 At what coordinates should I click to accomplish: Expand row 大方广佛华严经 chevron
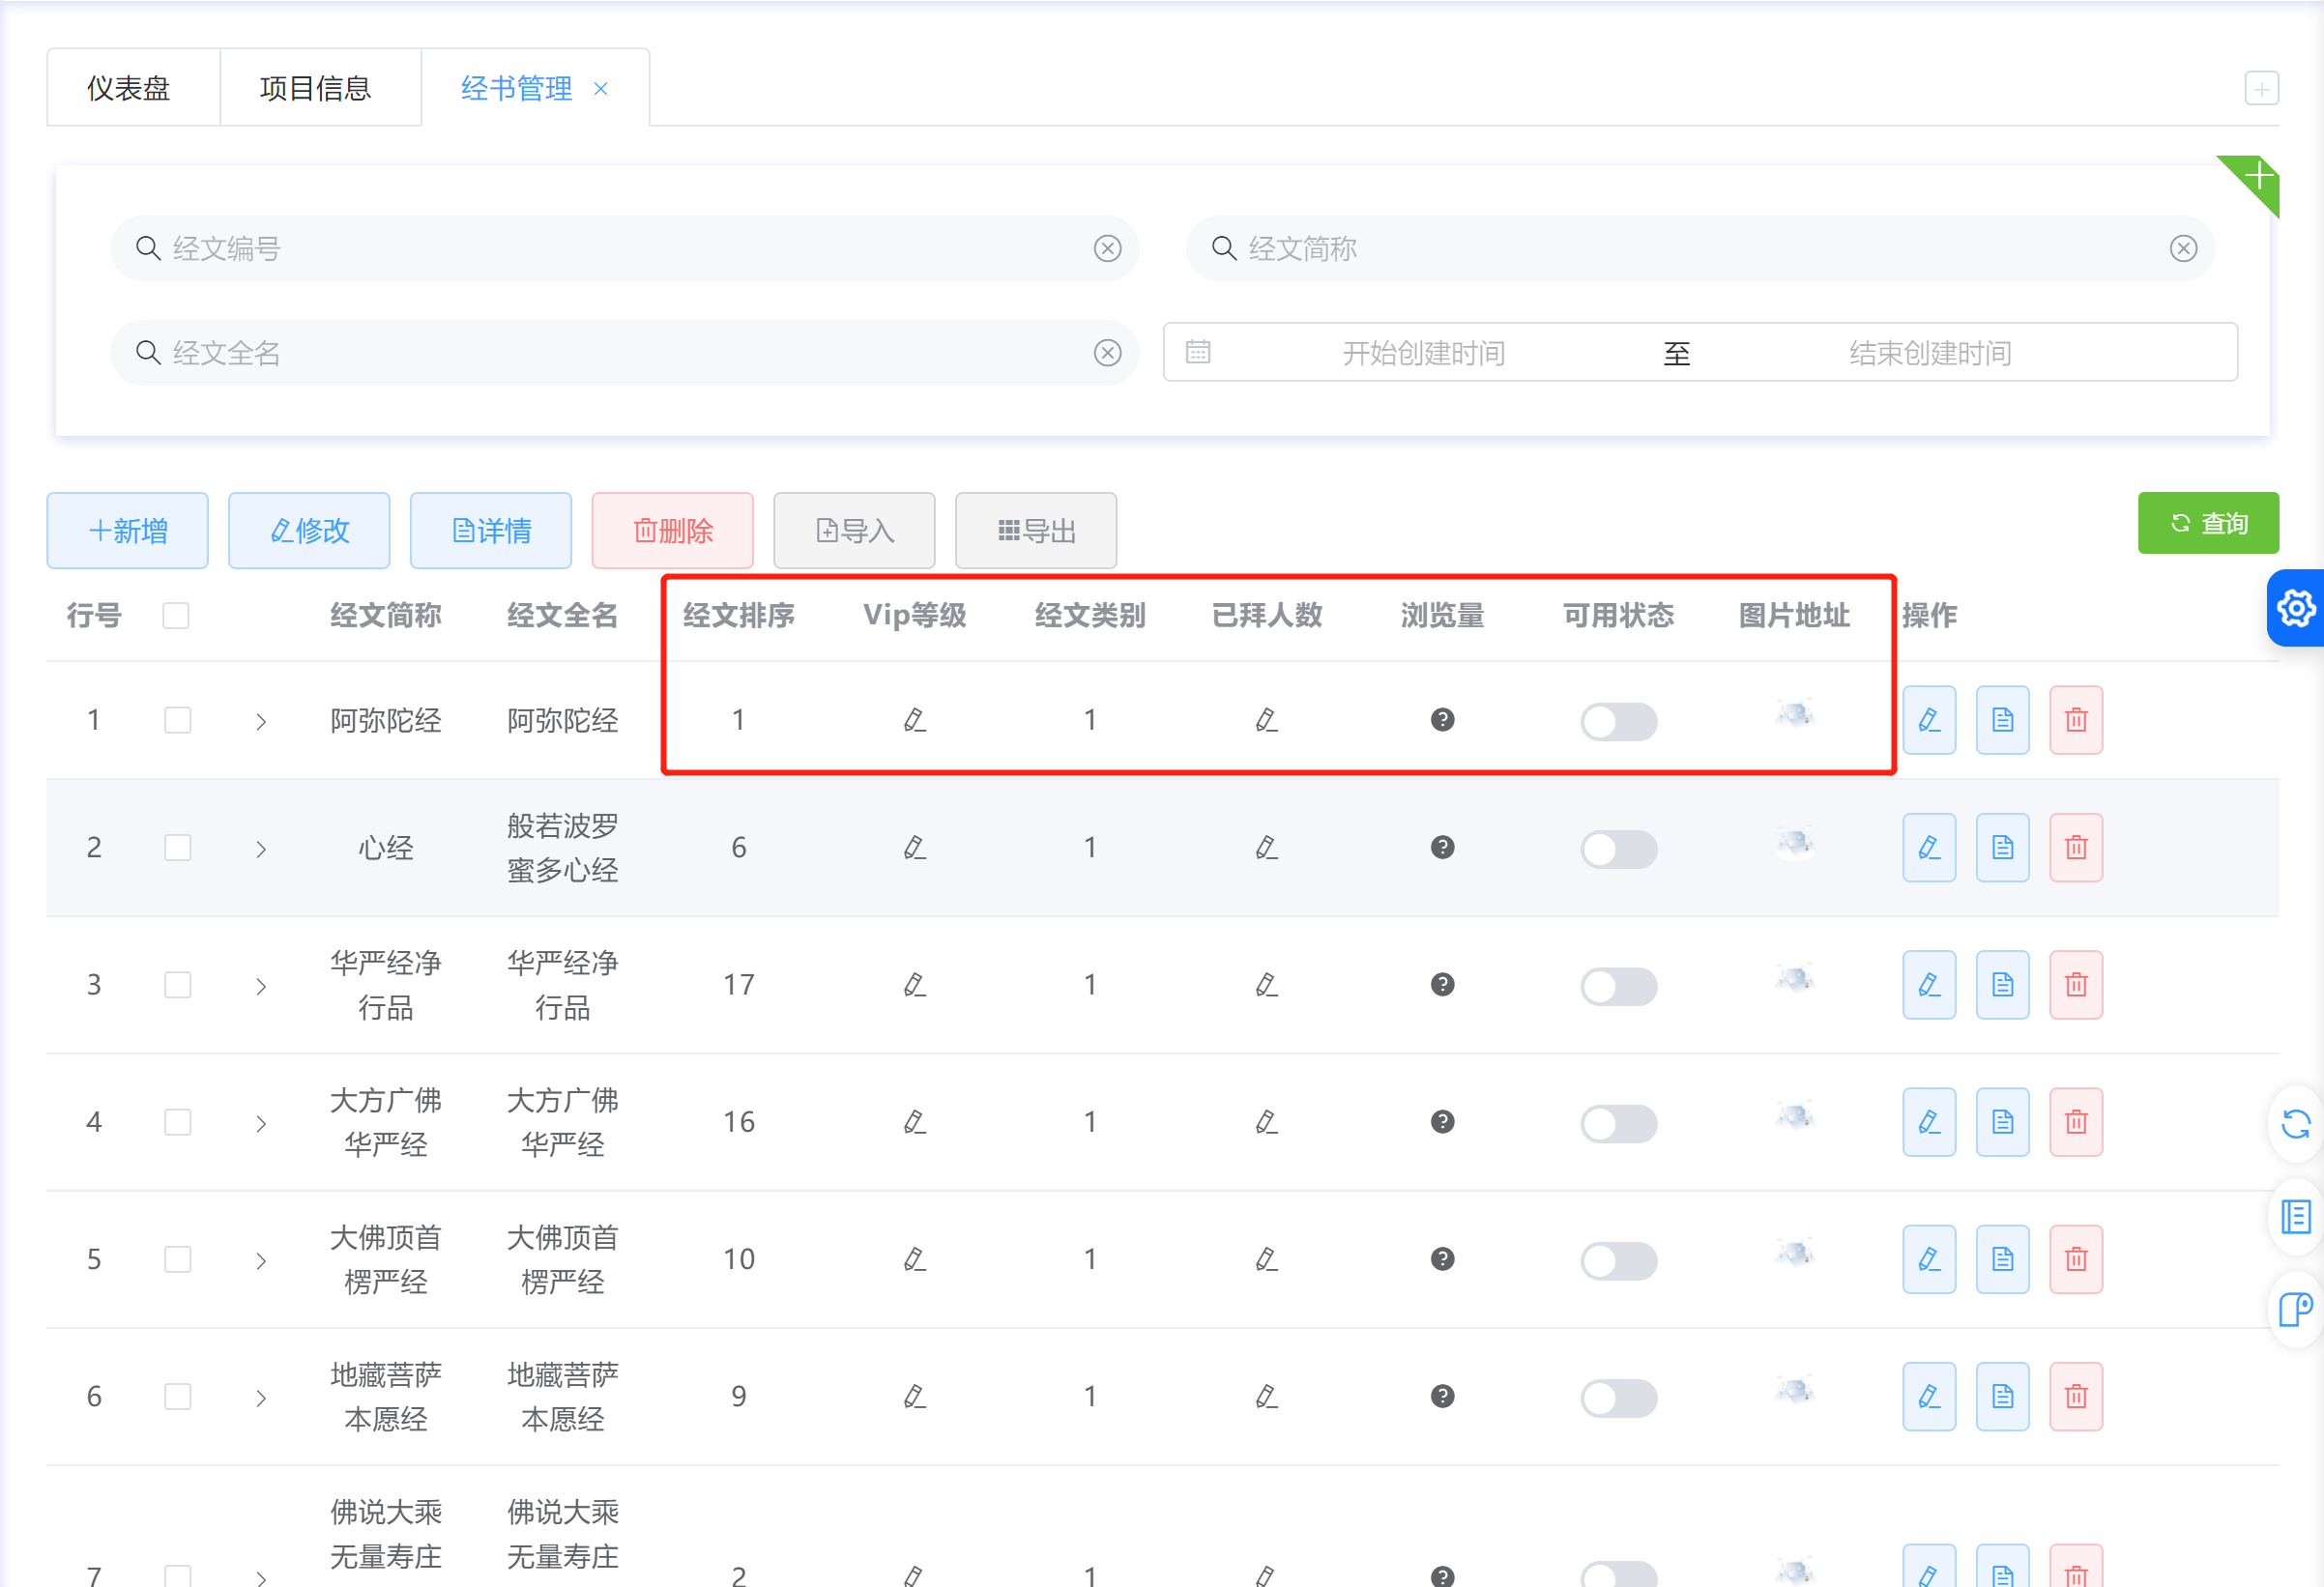tap(261, 1123)
